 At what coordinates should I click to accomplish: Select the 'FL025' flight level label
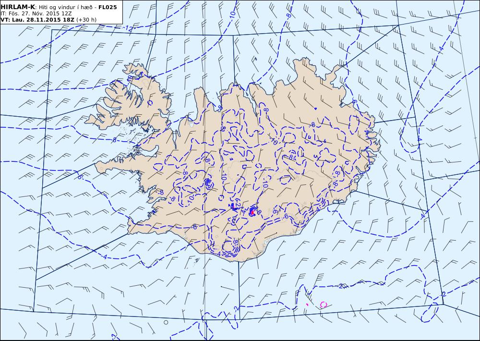pos(108,7)
